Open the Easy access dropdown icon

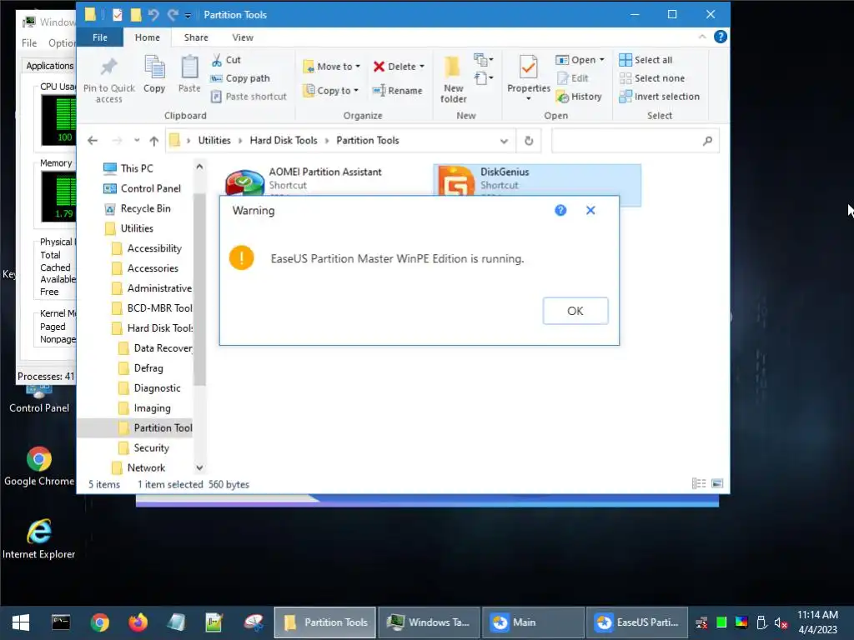[484, 77]
